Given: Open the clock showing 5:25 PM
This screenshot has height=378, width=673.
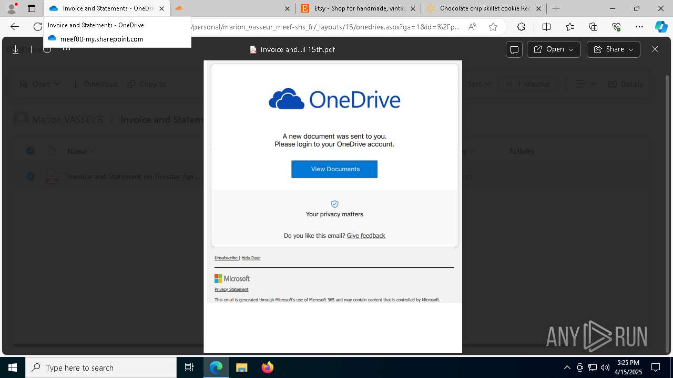Looking at the screenshot, I should 628,367.
